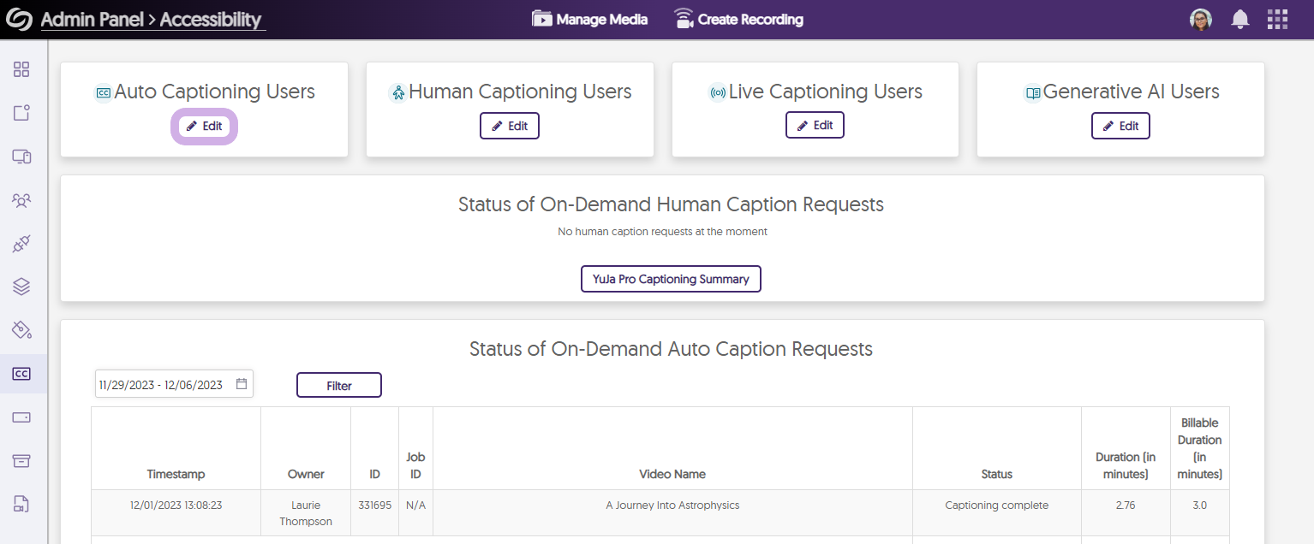This screenshot has width=1314, height=544.
Task: Click the integrations plug icon in sidebar
Action: tap(22, 244)
